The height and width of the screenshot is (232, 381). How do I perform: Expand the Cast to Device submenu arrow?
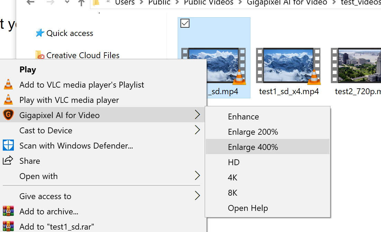click(197, 130)
